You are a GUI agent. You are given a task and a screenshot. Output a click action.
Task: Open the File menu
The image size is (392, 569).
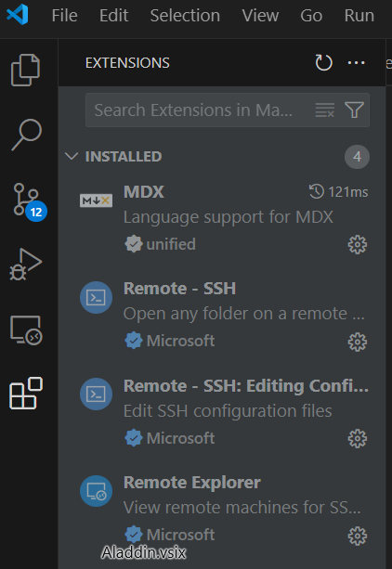(x=65, y=16)
